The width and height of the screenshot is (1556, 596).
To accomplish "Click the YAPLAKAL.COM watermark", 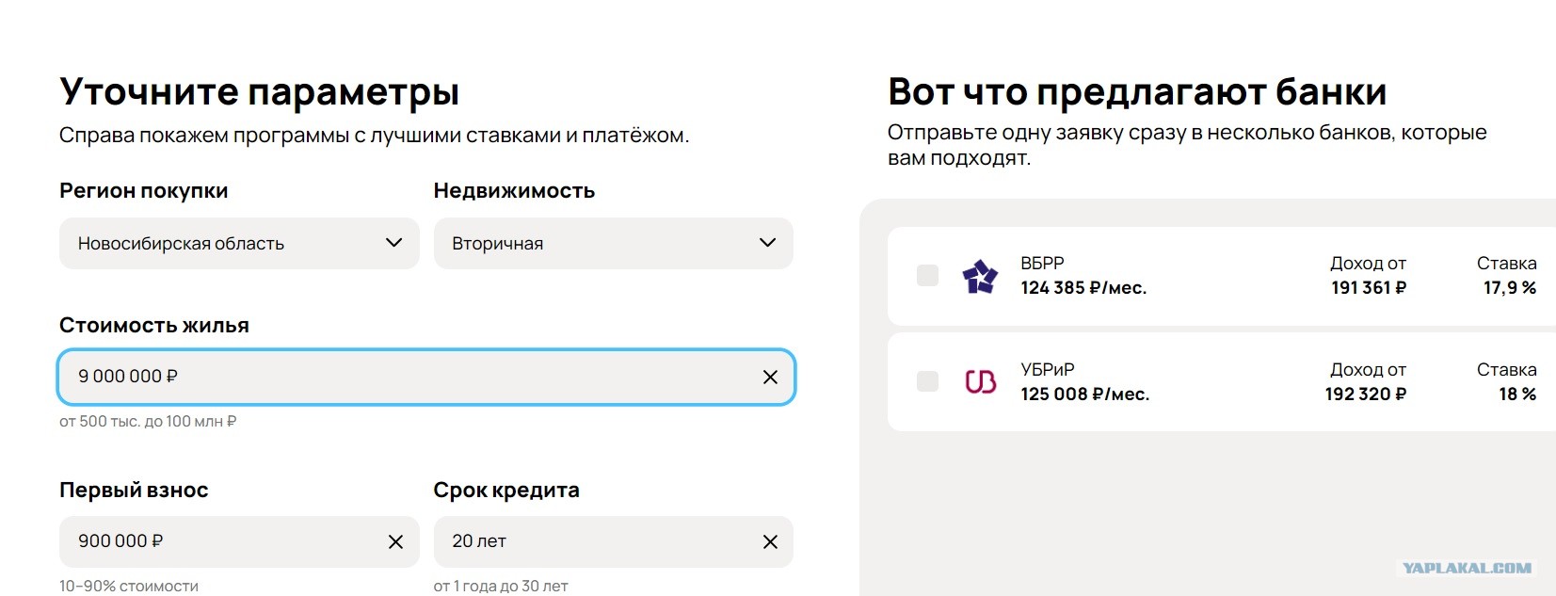I will (x=1467, y=568).
